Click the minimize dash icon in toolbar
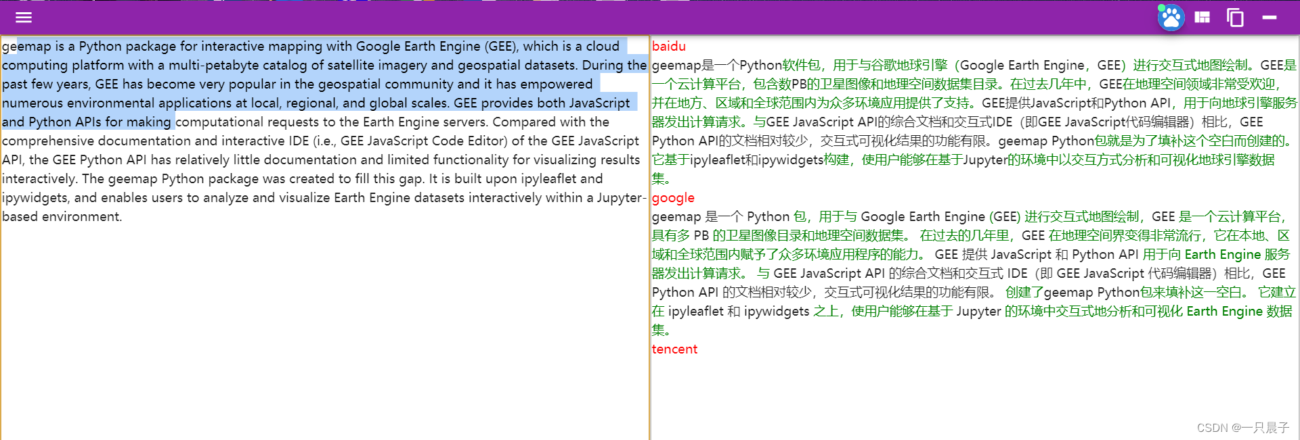Screen dimensions: 1300x440 1270,18
